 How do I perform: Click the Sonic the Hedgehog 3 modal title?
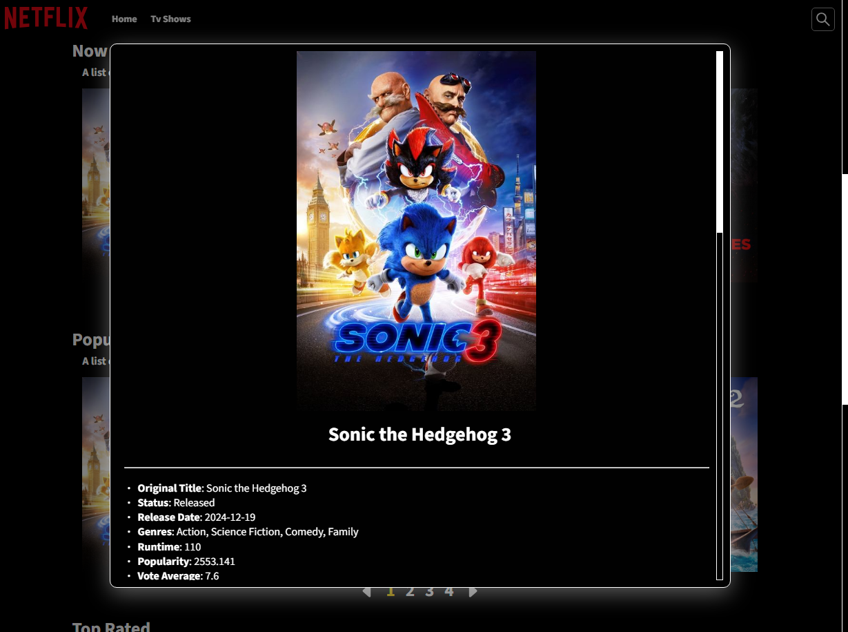point(420,434)
